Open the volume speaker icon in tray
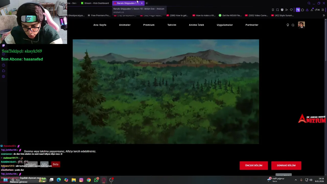The image size is (327, 184). coord(311,180)
